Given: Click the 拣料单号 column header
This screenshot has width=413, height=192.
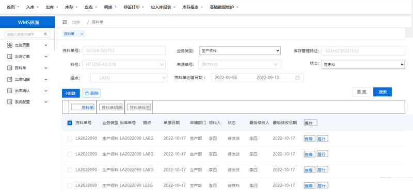Looking at the screenshot, I should pos(84,123).
